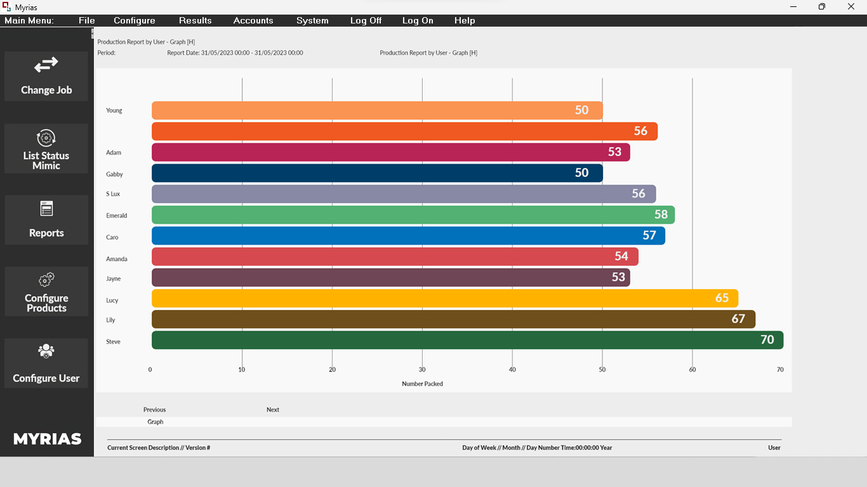Click the Myrias app icon in title bar

click(7, 7)
